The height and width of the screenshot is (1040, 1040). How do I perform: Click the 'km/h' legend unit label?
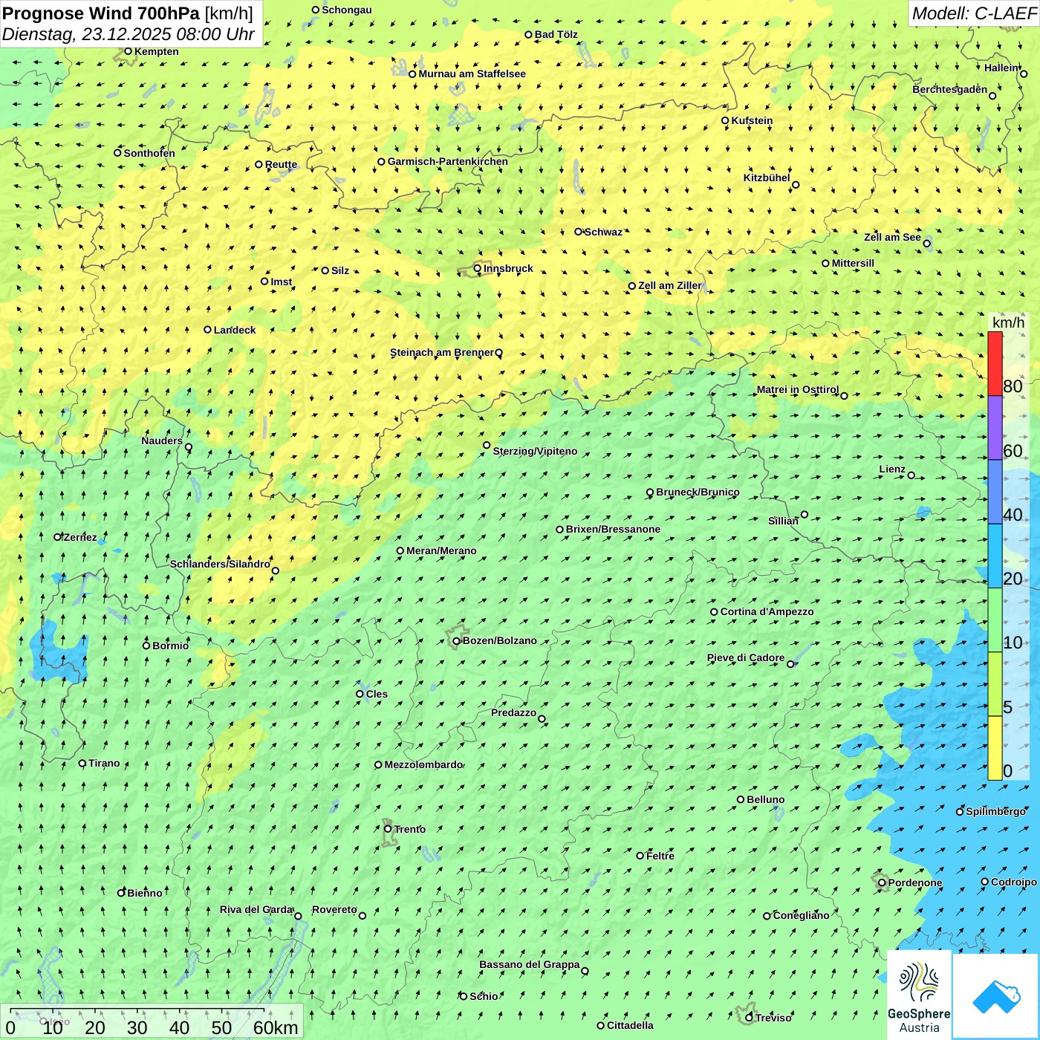point(1008,322)
